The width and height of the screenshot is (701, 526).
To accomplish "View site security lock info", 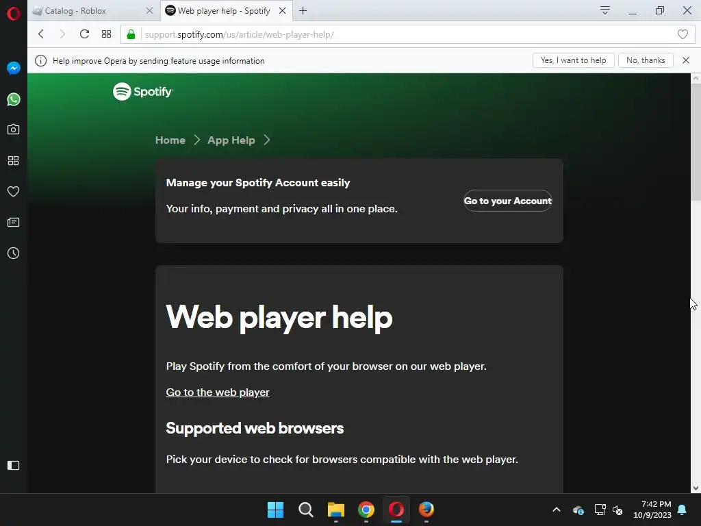I will pos(131,34).
